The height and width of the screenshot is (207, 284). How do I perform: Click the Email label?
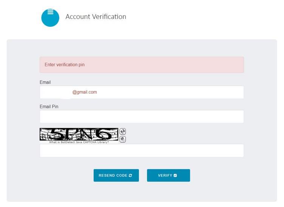(45, 82)
